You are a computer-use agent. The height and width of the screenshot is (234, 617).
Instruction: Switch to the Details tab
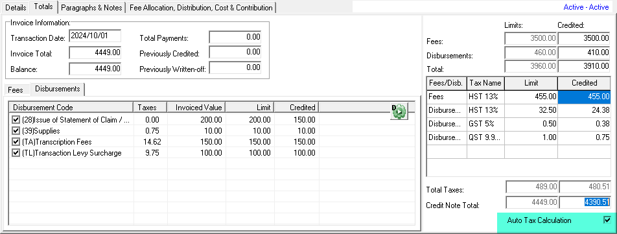tap(16, 8)
